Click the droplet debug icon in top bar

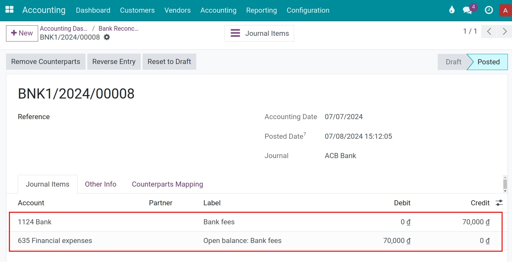pos(452,10)
